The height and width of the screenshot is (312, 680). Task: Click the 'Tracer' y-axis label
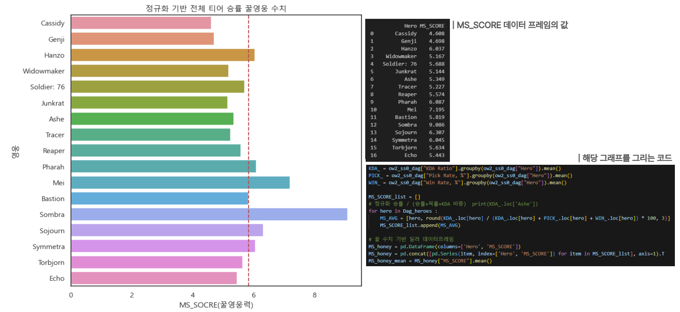(x=55, y=135)
